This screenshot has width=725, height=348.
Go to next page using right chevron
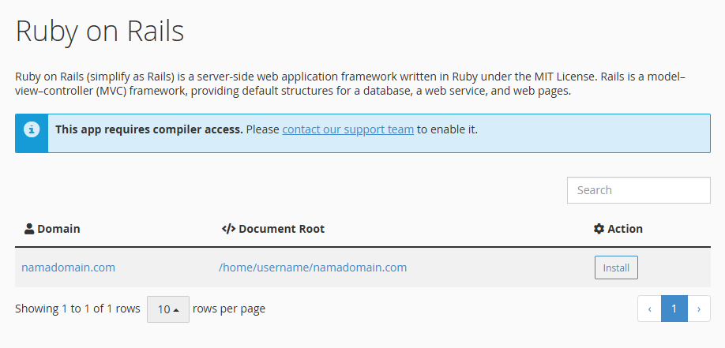[x=699, y=309]
